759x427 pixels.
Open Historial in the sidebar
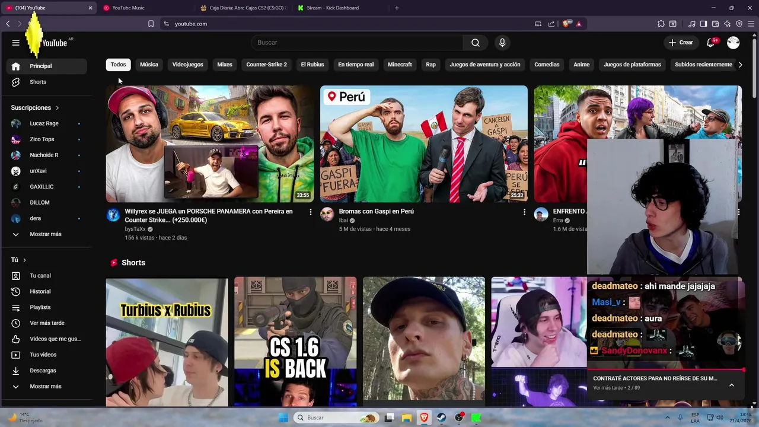point(47,291)
